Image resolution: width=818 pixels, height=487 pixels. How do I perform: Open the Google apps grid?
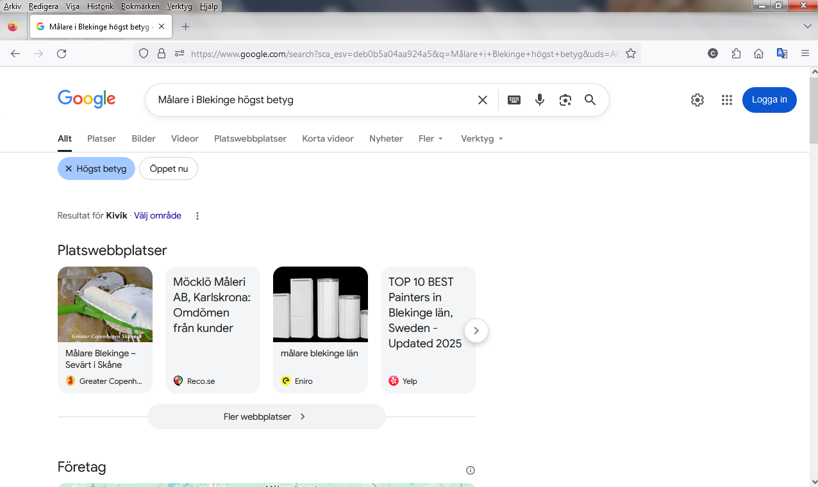[726, 100]
